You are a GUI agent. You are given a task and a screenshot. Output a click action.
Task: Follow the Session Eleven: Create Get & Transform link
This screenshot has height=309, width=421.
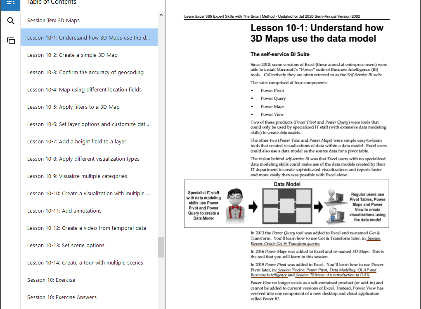point(285,243)
